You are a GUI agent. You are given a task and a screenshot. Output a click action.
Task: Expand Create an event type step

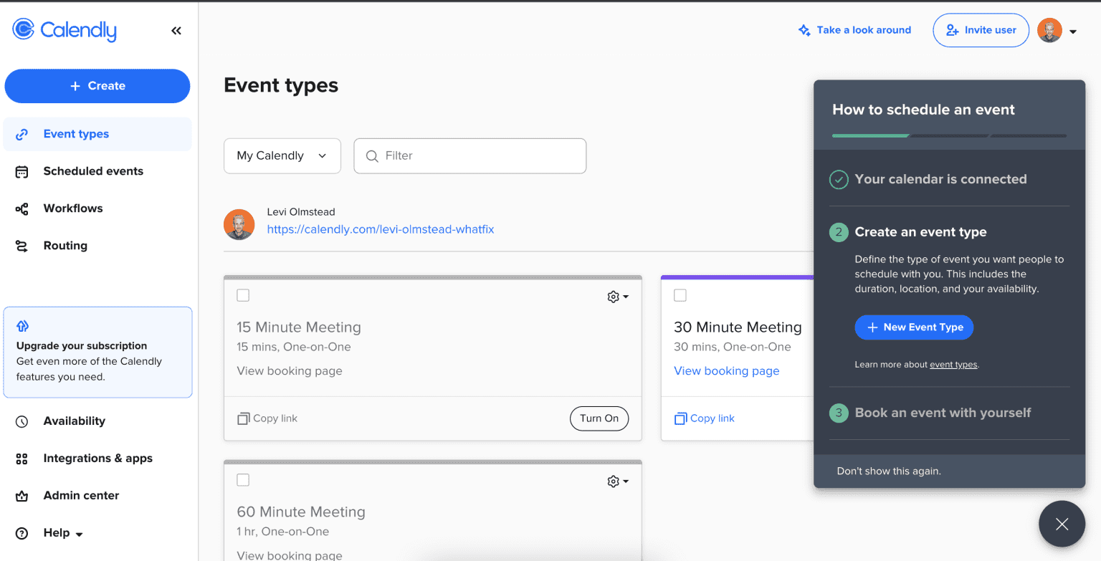(x=920, y=232)
